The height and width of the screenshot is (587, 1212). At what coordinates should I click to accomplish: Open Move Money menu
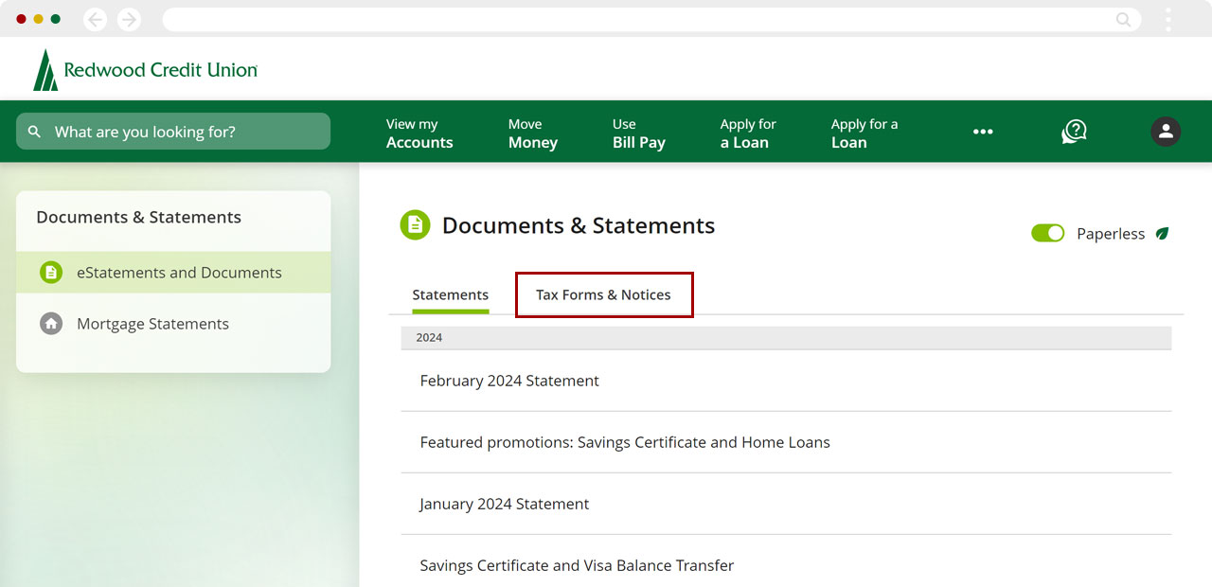[533, 133]
